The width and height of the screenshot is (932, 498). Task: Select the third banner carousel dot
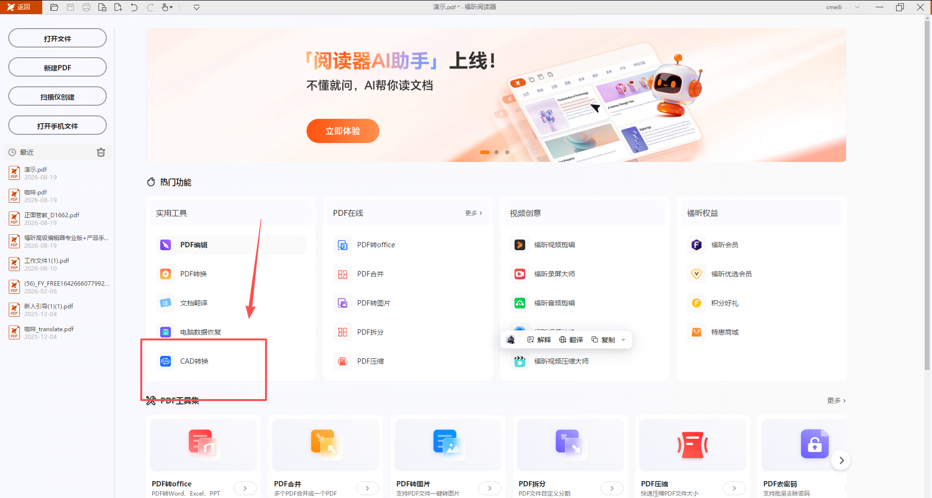pyautogui.click(x=507, y=152)
